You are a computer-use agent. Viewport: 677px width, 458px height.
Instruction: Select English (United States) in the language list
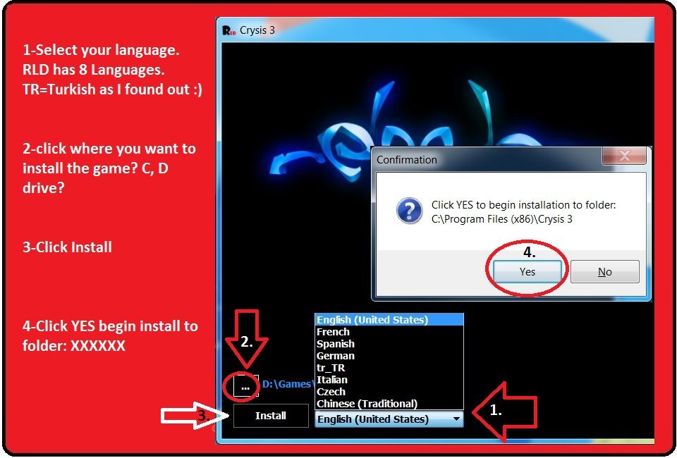click(389, 320)
